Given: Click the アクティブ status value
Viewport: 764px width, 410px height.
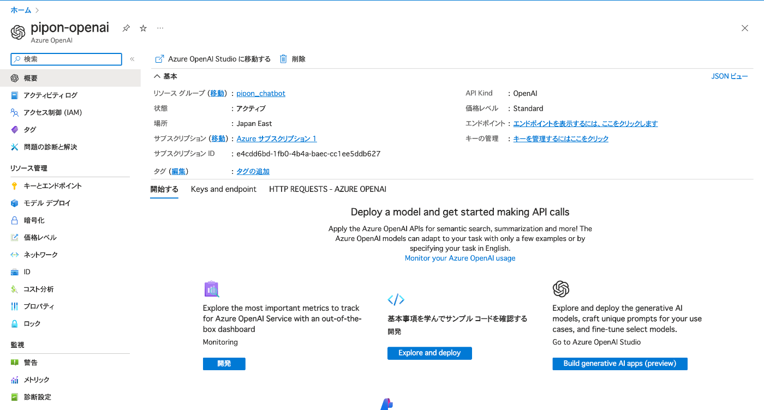Looking at the screenshot, I should point(251,108).
